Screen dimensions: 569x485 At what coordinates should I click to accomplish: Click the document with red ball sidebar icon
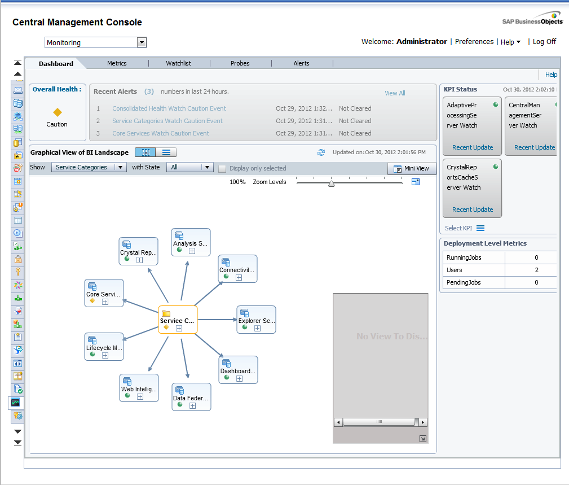point(18,311)
